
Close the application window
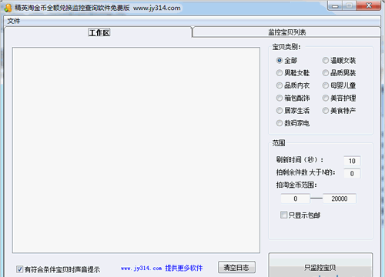click(369, 5)
